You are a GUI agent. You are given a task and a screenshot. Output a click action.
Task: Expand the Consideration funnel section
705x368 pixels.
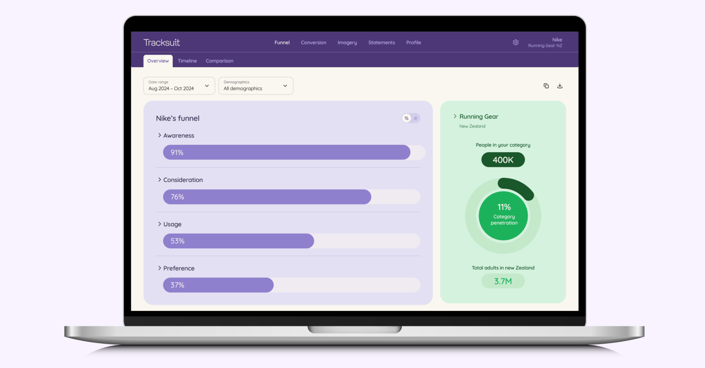pyautogui.click(x=160, y=179)
